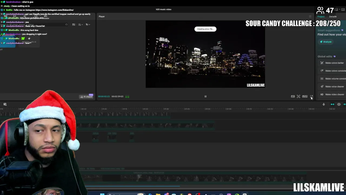Open the Ratio aspect setting
346x195 pixels.
pos(305,96)
